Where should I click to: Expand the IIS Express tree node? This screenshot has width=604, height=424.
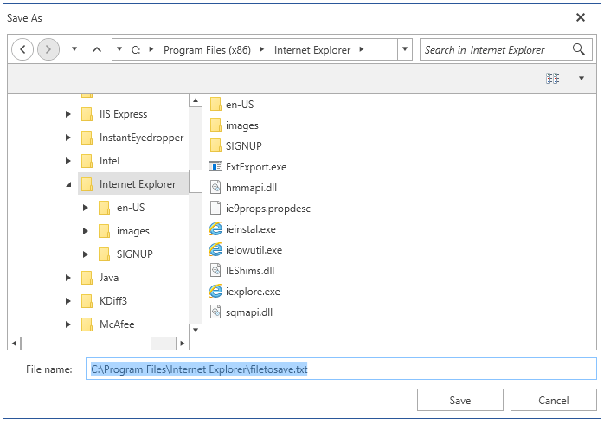point(68,114)
